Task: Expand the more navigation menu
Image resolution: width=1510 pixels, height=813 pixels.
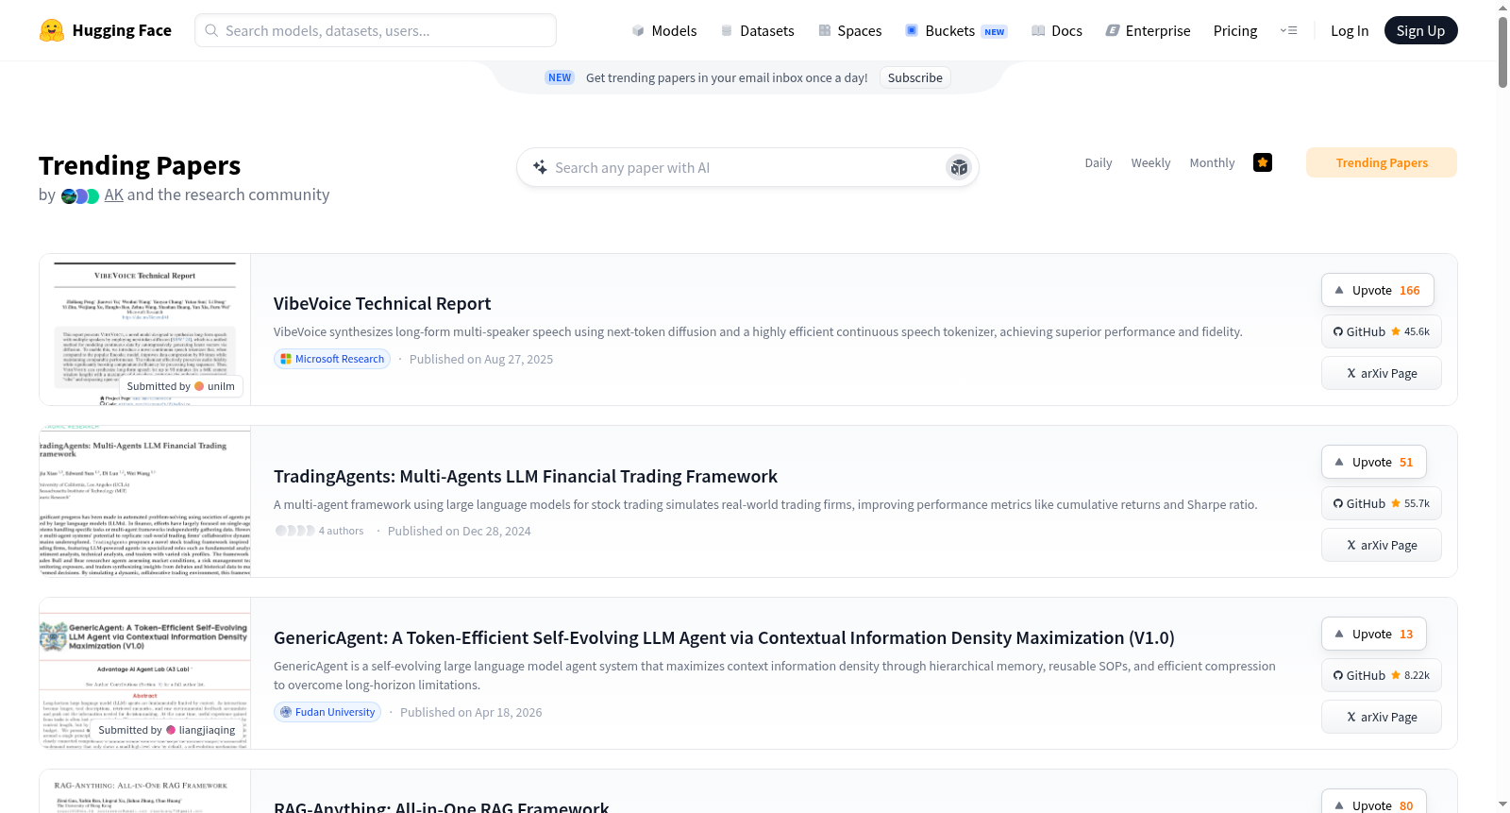Action: [x=1288, y=30]
